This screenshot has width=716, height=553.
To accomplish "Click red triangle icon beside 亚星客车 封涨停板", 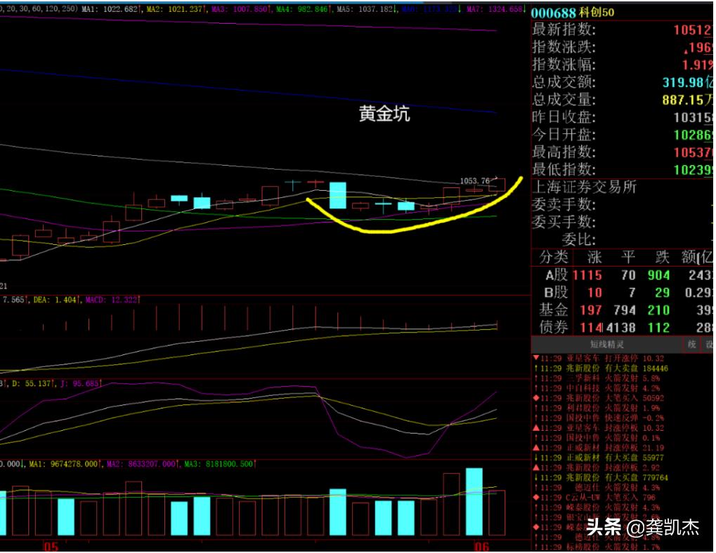I will pyautogui.click(x=535, y=427).
